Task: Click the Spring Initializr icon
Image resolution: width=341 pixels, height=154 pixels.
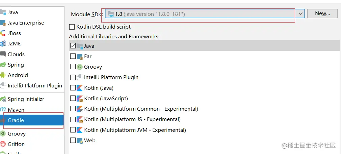Action: (x=3, y=99)
